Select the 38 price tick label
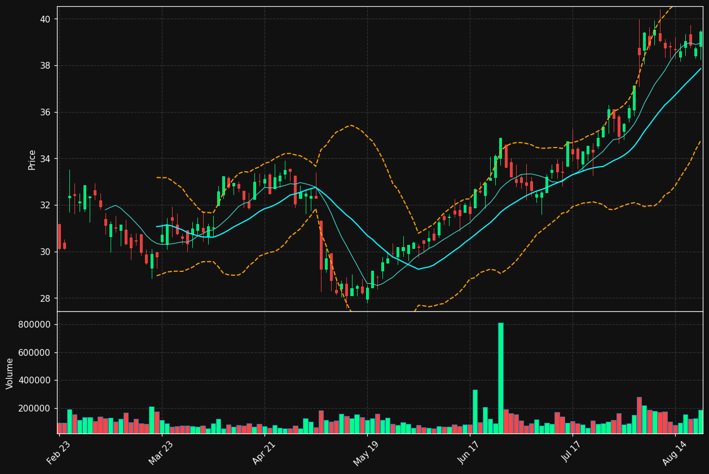This screenshot has height=474, width=709. pyautogui.click(x=45, y=66)
